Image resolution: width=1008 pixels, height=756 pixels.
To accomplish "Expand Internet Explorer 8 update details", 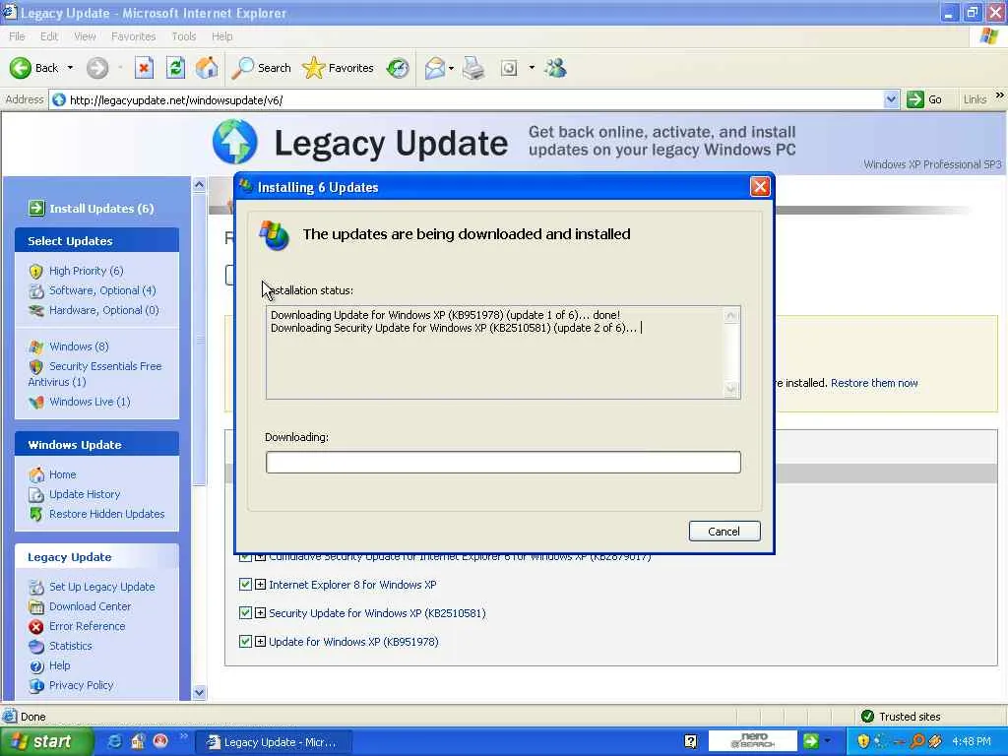I will tap(260, 585).
